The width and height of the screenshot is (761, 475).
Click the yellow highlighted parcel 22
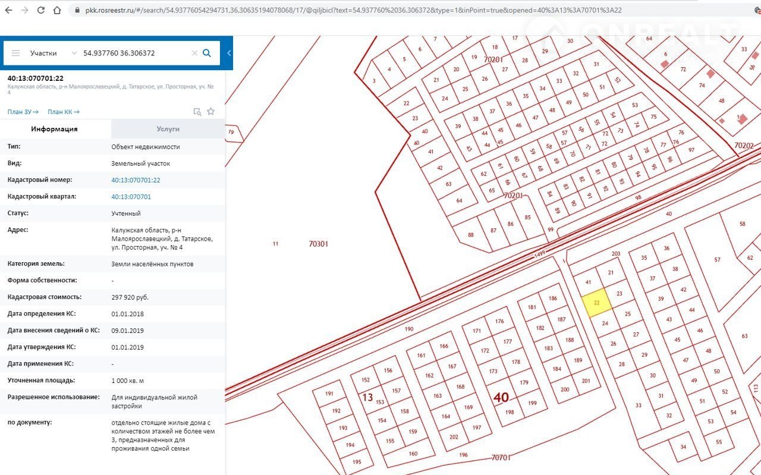coord(595,303)
